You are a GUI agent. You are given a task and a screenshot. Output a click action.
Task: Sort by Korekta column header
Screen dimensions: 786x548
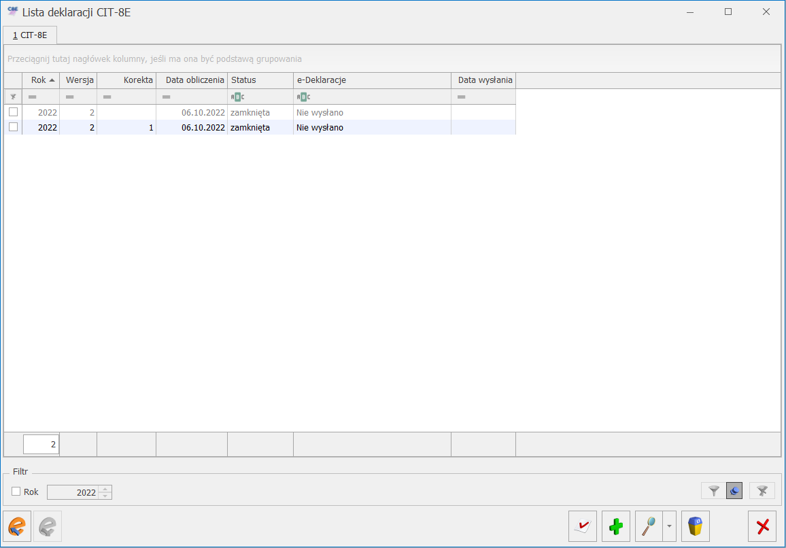[x=126, y=80]
